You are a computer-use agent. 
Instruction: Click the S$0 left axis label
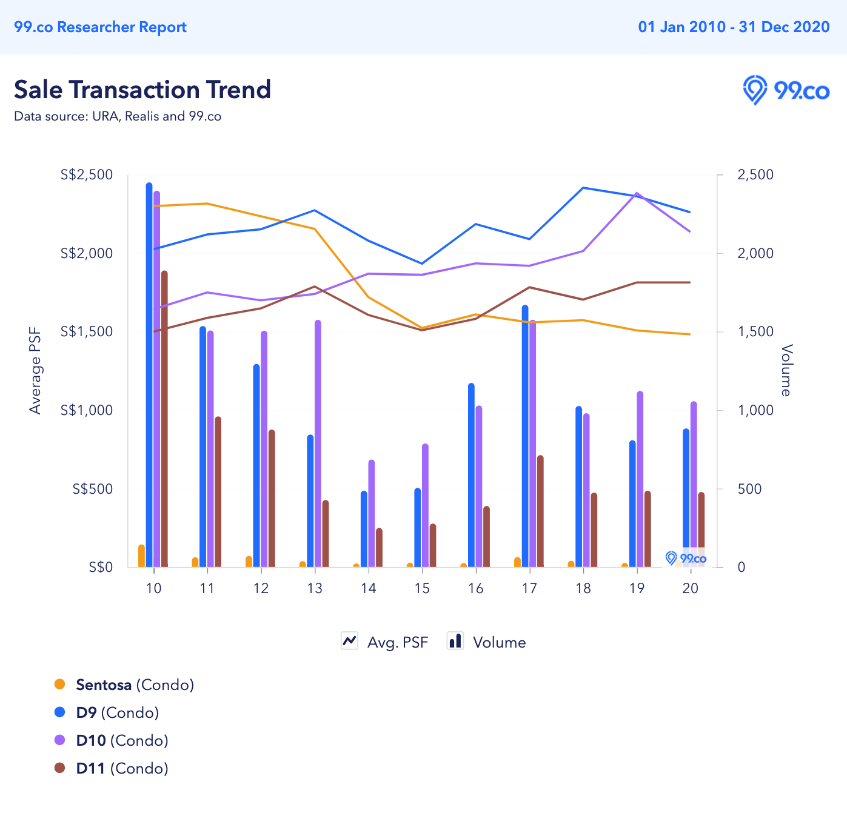(101, 568)
